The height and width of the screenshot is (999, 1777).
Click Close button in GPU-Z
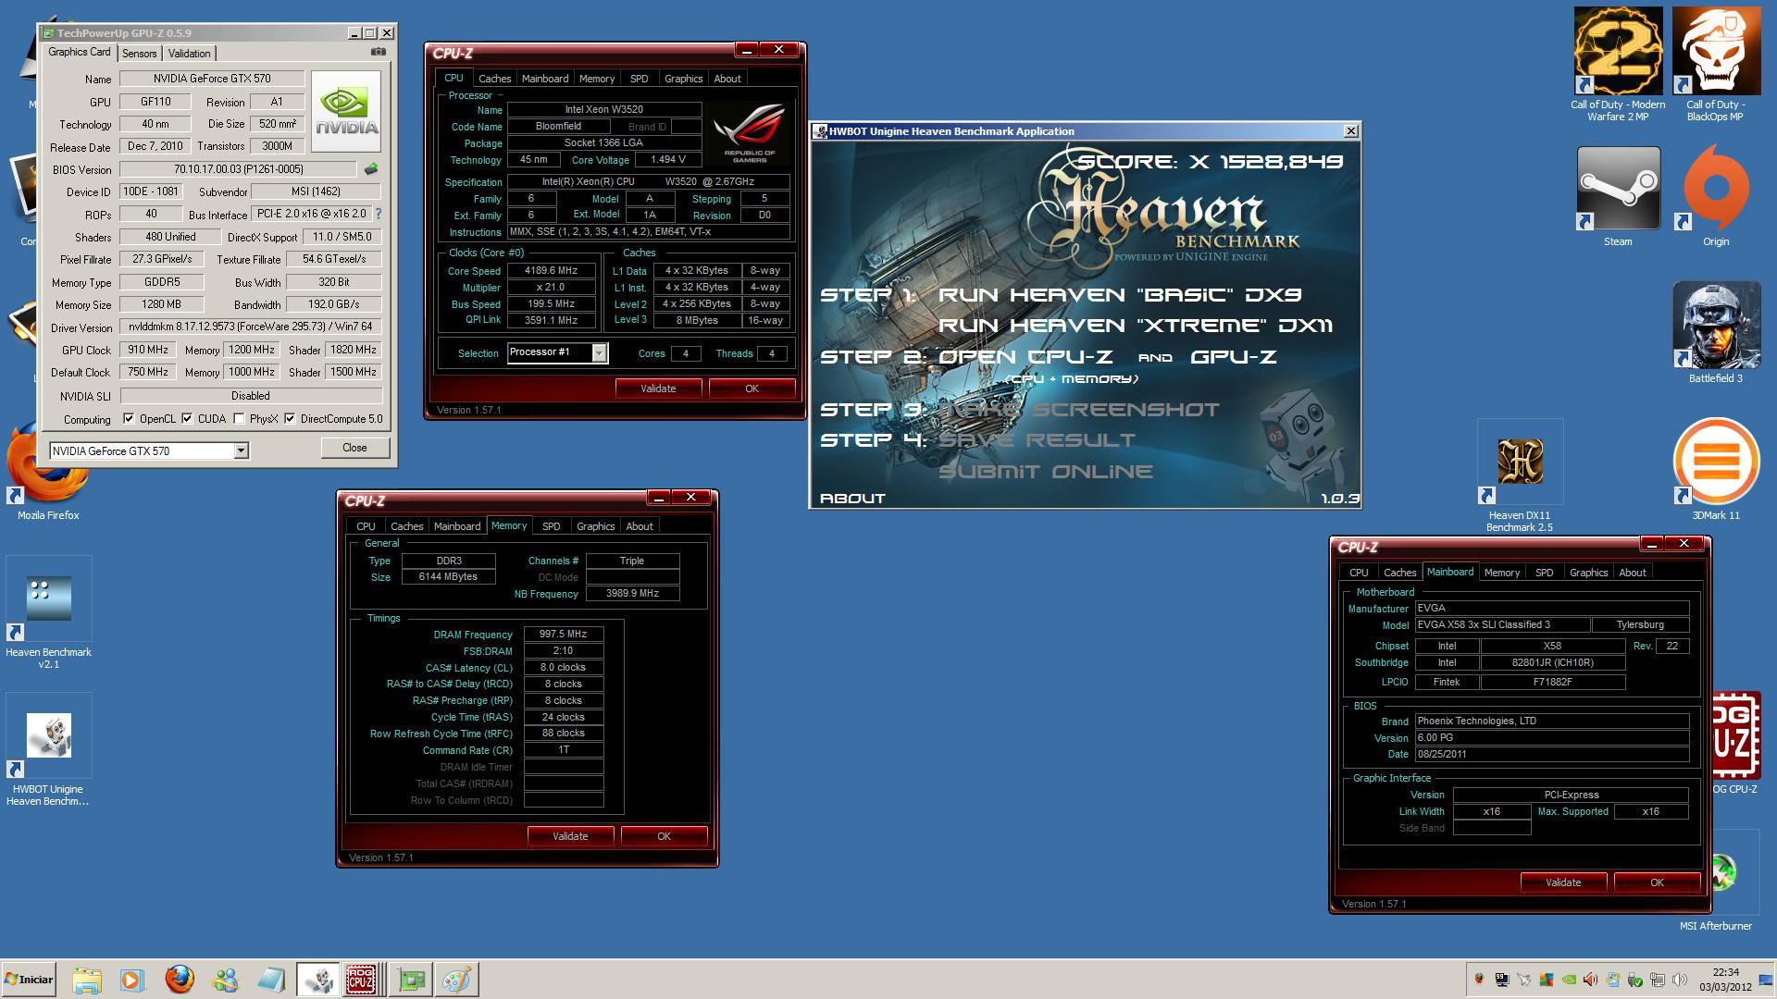354,448
